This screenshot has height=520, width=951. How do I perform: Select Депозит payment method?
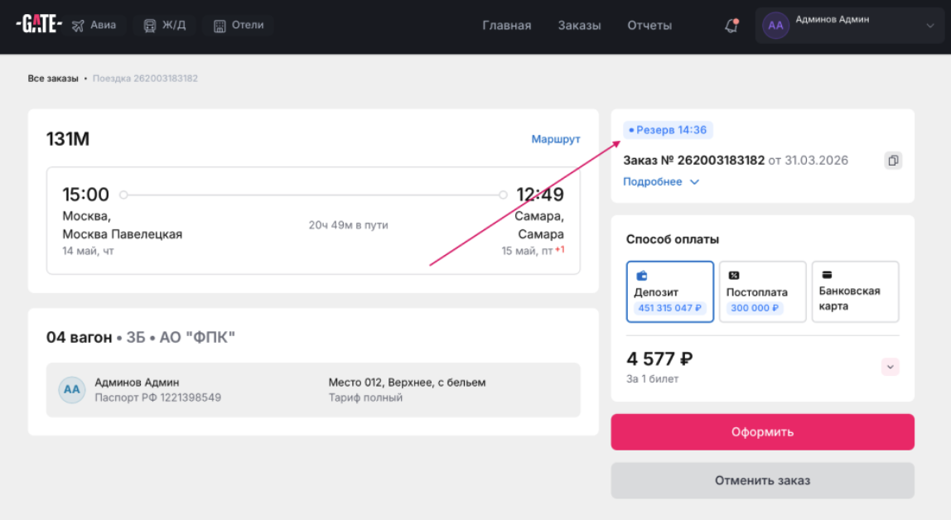[669, 291]
